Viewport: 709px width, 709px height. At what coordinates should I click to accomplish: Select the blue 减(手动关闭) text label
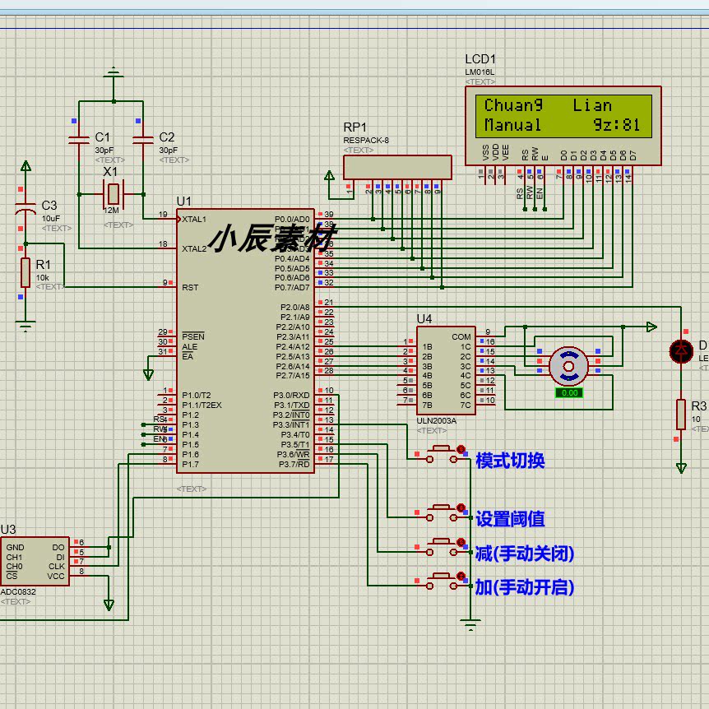coord(525,554)
